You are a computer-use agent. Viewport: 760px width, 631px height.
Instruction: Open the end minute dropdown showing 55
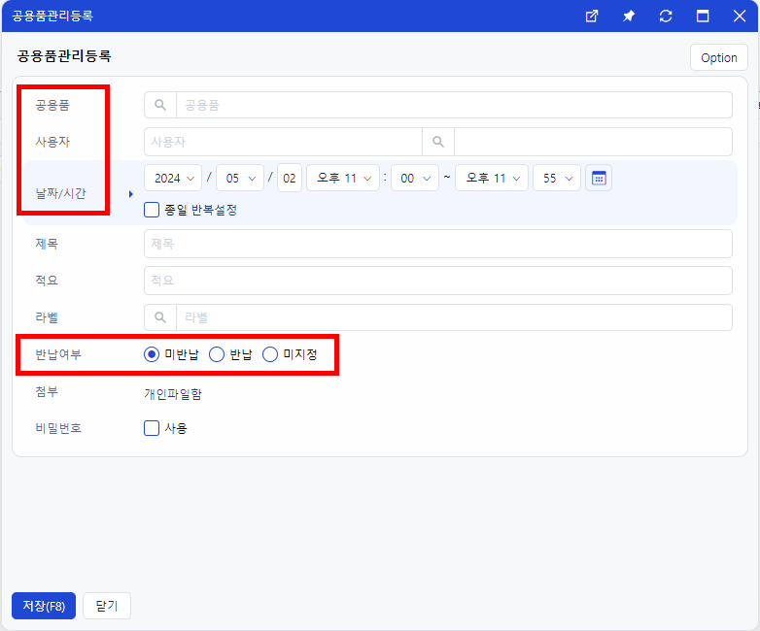557,178
